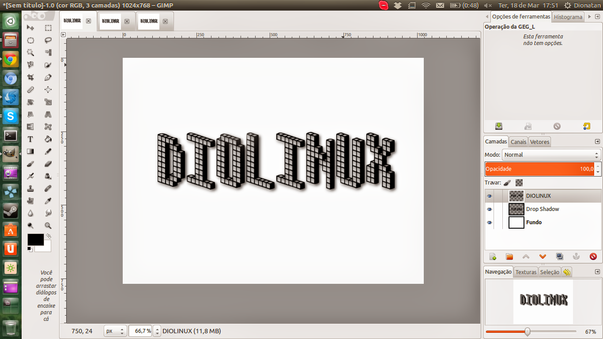The image size is (603, 339).
Task: Select the Pencil tool
Action: coord(48,151)
